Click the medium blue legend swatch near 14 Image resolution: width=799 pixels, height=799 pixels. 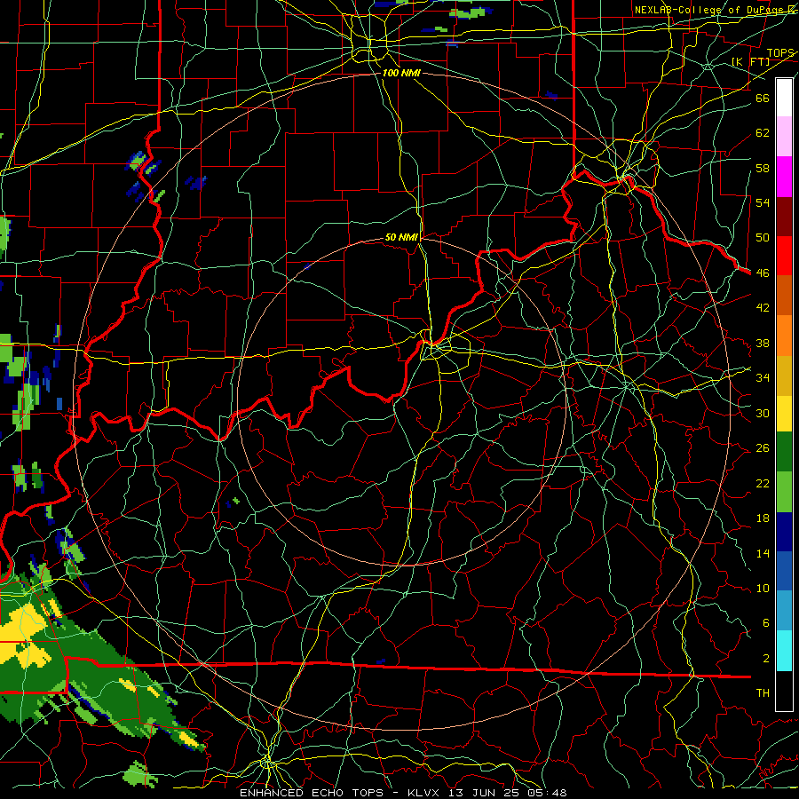(x=784, y=571)
